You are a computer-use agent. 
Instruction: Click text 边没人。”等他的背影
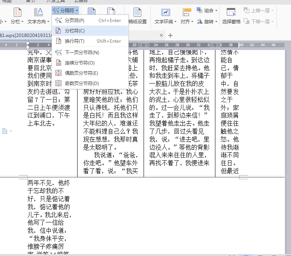pos(179,147)
